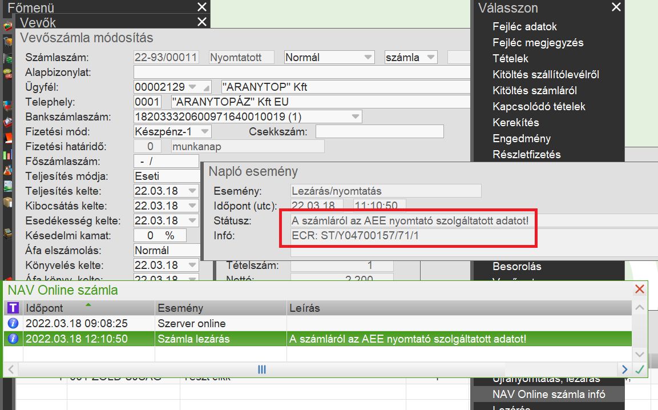The height and width of the screenshot is (410, 658).
Task: Click the Főszámlaszám field
Action: pos(166,161)
